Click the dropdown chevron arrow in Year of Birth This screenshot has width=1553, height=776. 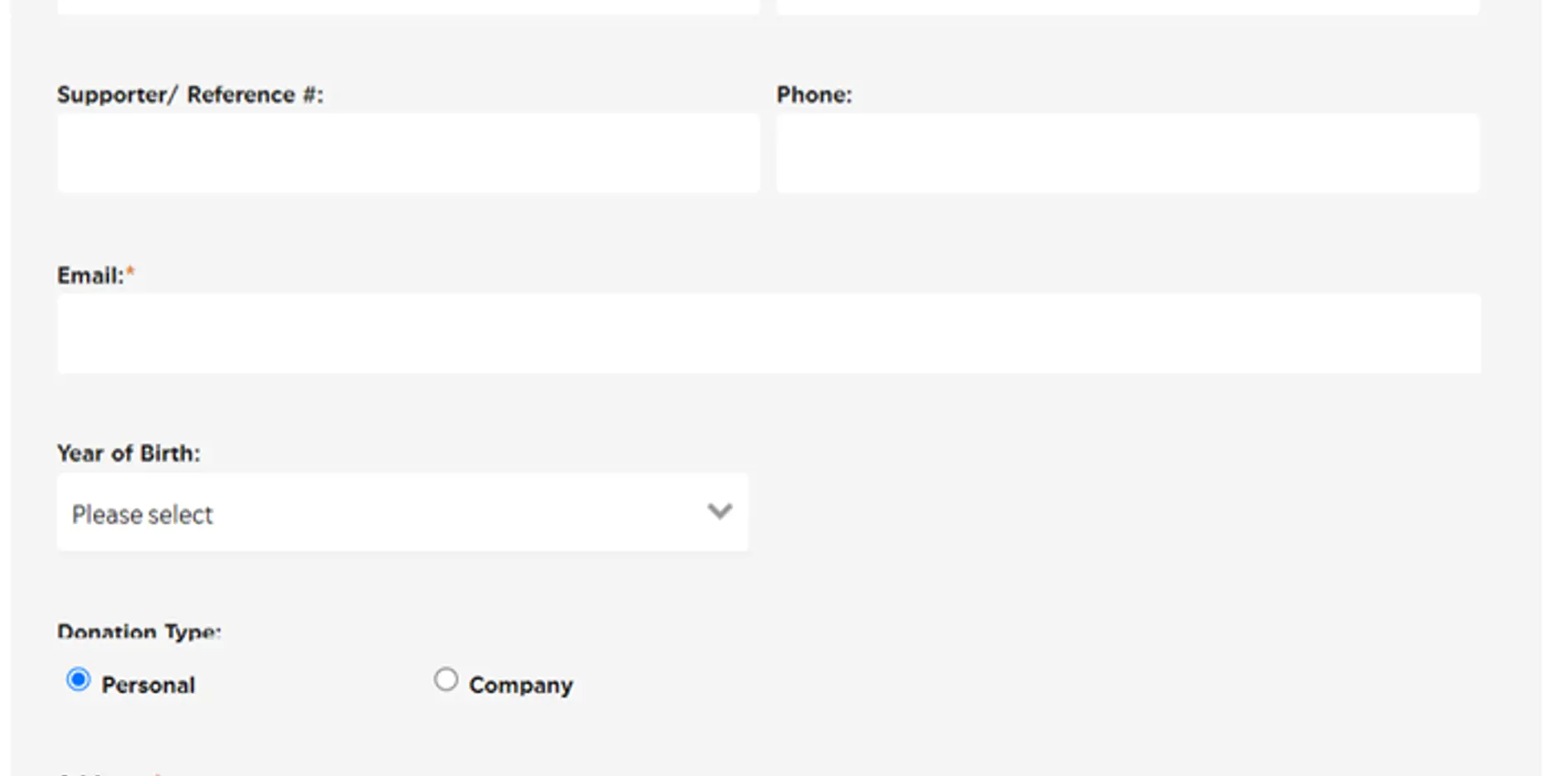(719, 512)
